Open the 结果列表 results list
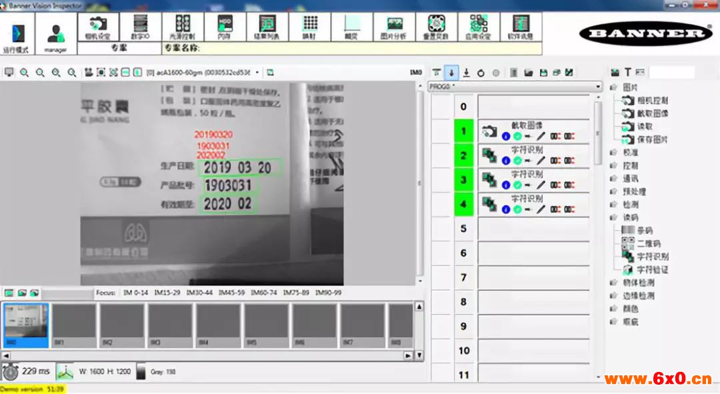Viewport: 720px width, 394px height. pyautogui.click(x=267, y=27)
